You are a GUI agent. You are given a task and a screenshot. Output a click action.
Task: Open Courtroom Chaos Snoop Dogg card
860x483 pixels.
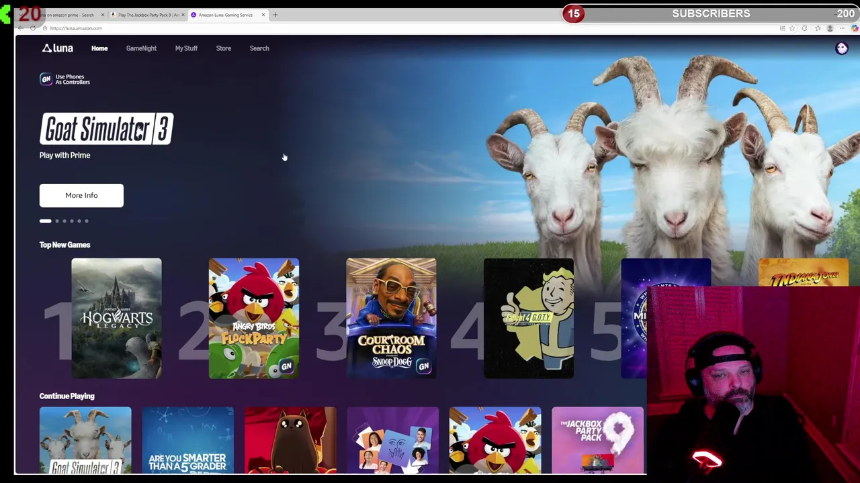[391, 318]
